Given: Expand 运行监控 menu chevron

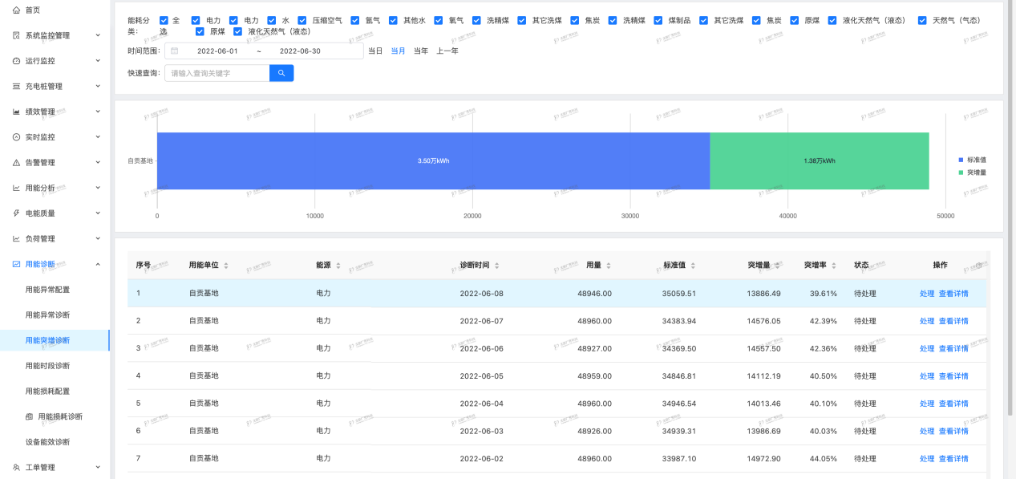Looking at the screenshot, I should [98, 61].
